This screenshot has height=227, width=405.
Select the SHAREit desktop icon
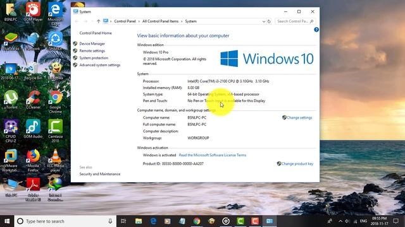(x=55, y=41)
